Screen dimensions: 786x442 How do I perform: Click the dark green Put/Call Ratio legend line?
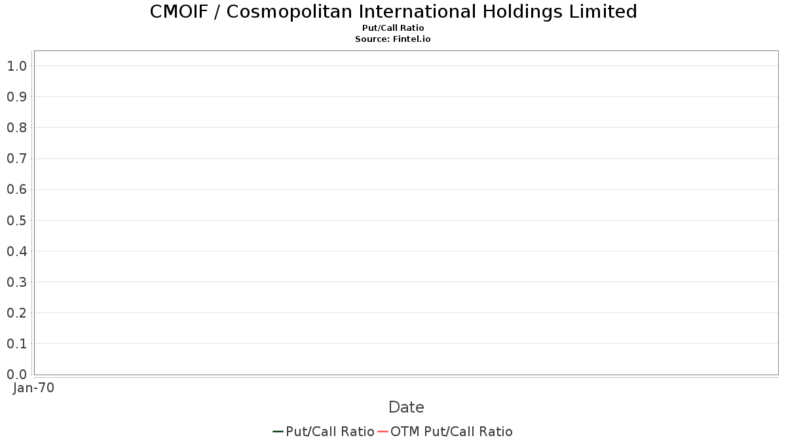pos(278,432)
